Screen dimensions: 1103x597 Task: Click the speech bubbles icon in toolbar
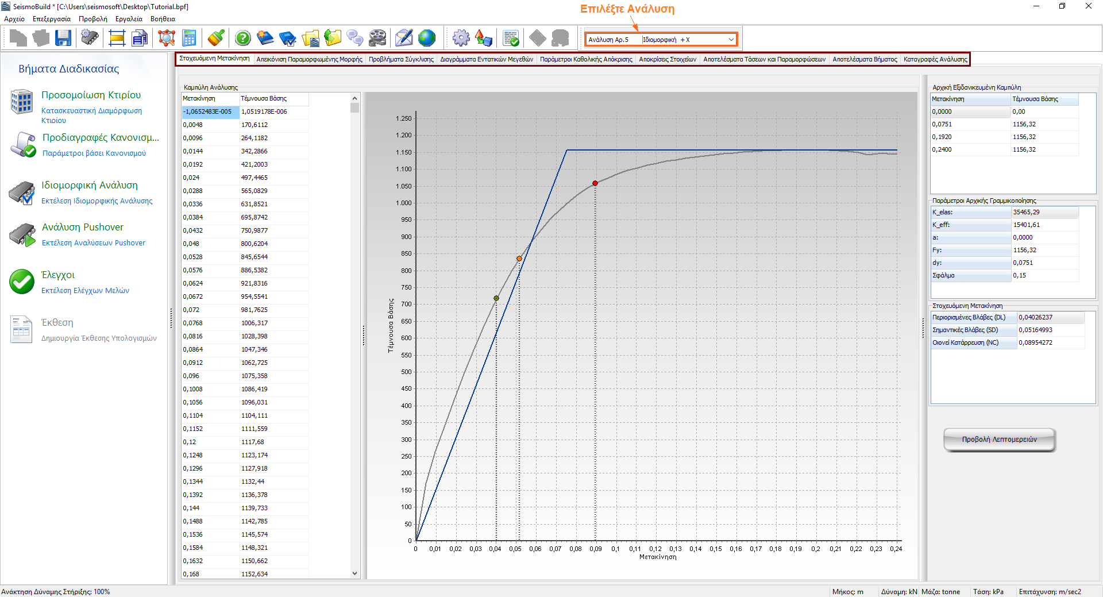pos(355,38)
